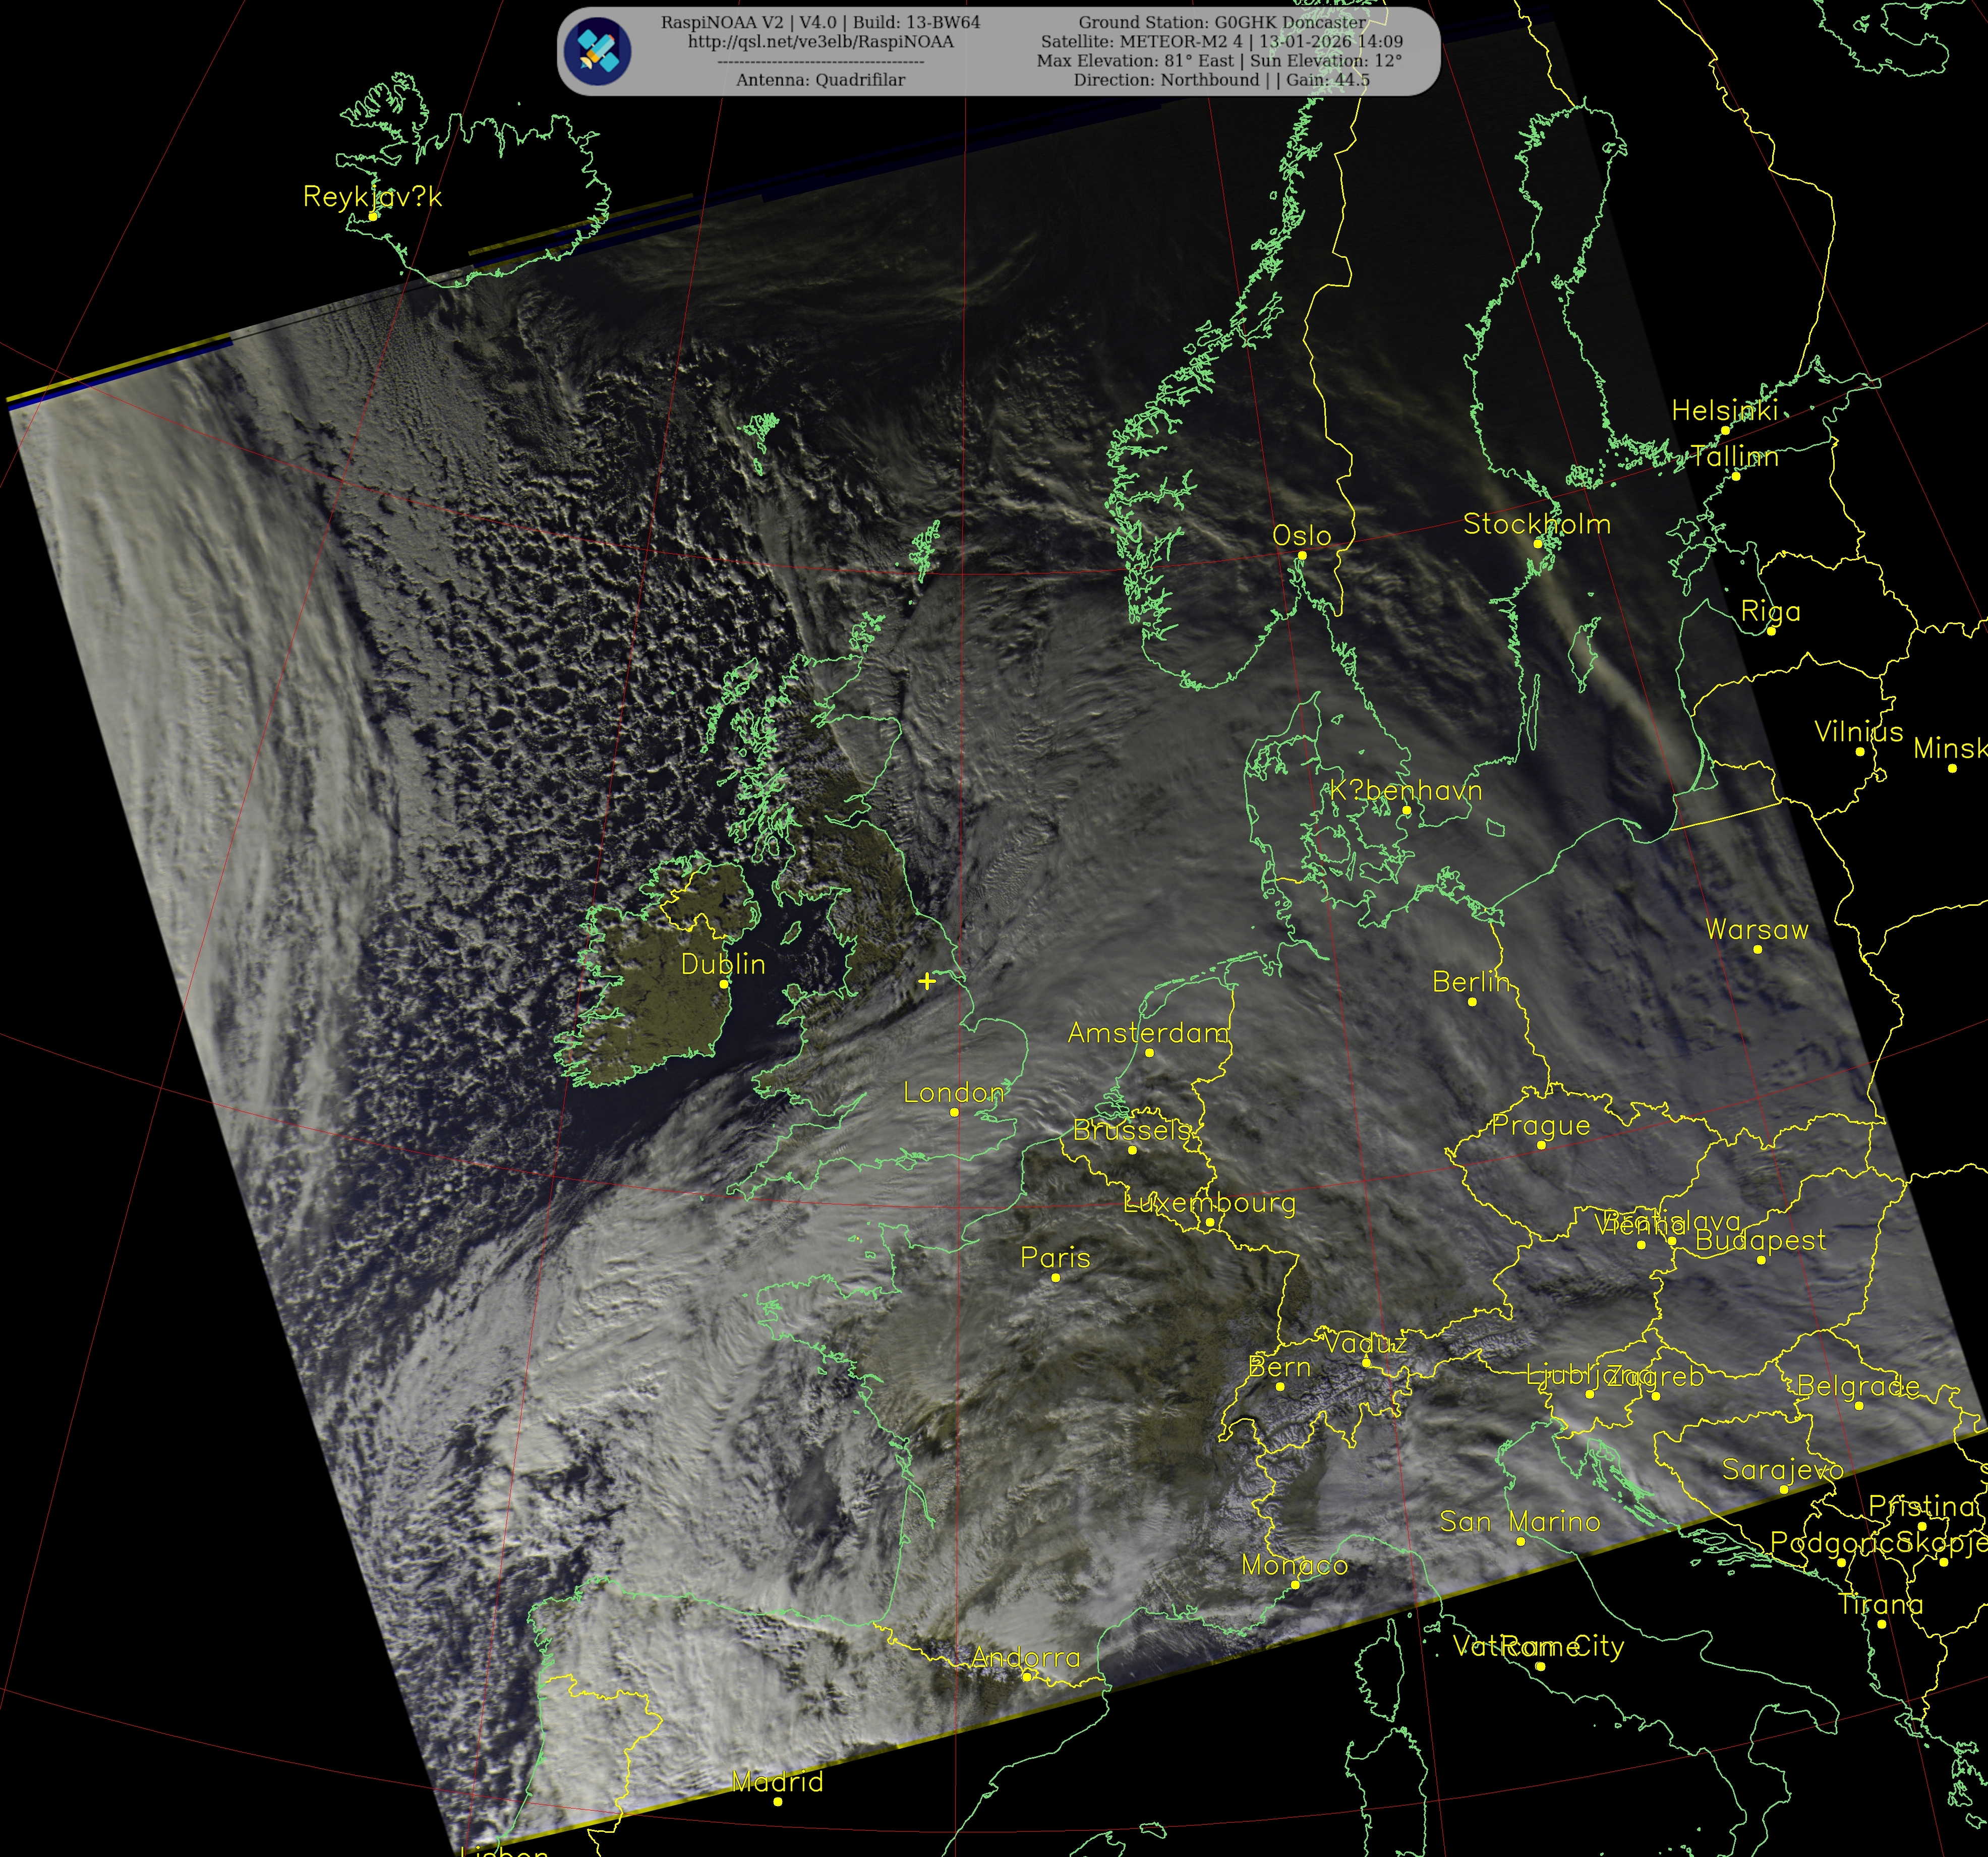Click the Antenna Quadrifilar text
This screenshot has height=1857, width=1988.
[820, 80]
